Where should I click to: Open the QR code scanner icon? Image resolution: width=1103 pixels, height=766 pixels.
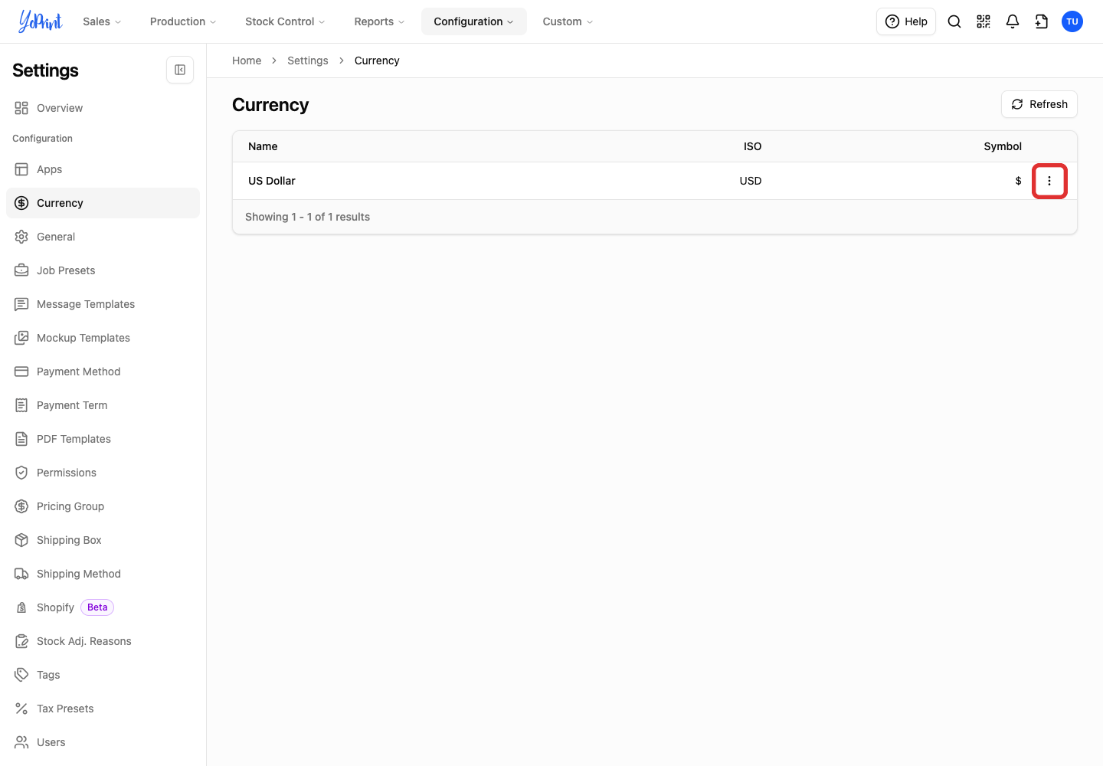(x=984, y=21)
